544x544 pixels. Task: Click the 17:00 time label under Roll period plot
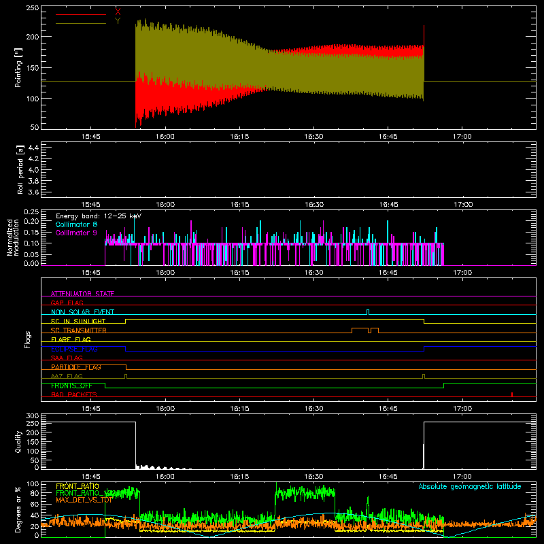(463, 205)
